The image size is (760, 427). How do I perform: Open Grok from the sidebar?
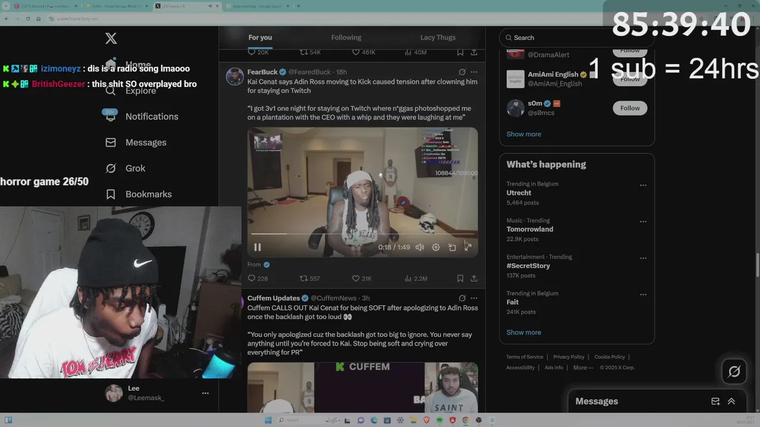pyautogui.click(x=125, y=168)
